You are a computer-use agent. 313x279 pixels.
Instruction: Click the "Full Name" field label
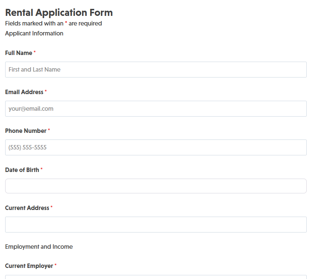pos(18,53)
